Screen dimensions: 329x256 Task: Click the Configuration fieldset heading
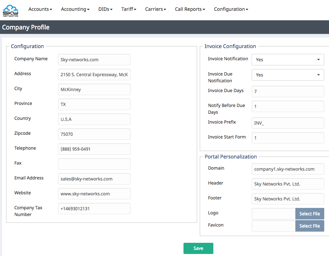(x=27, y=46)
